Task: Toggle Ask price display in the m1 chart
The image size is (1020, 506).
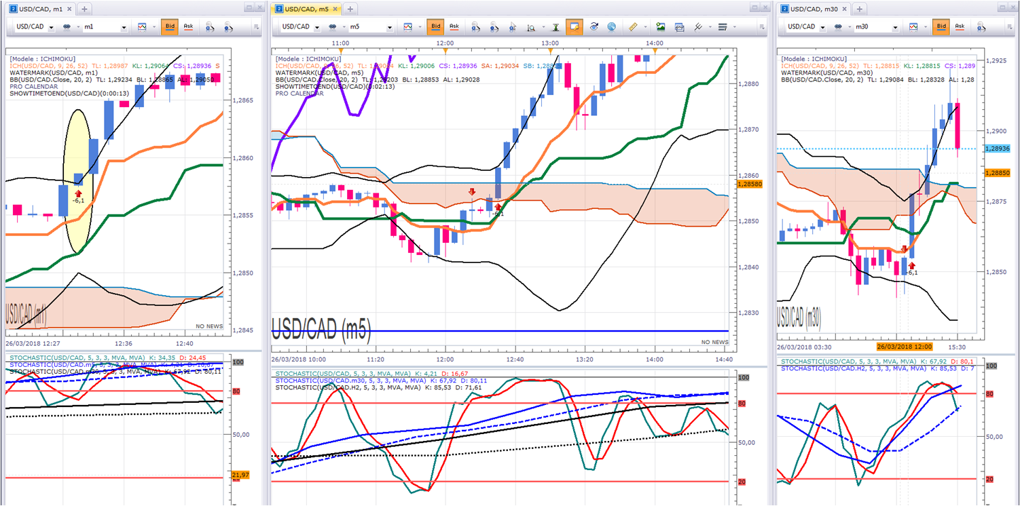Action: 189,27
